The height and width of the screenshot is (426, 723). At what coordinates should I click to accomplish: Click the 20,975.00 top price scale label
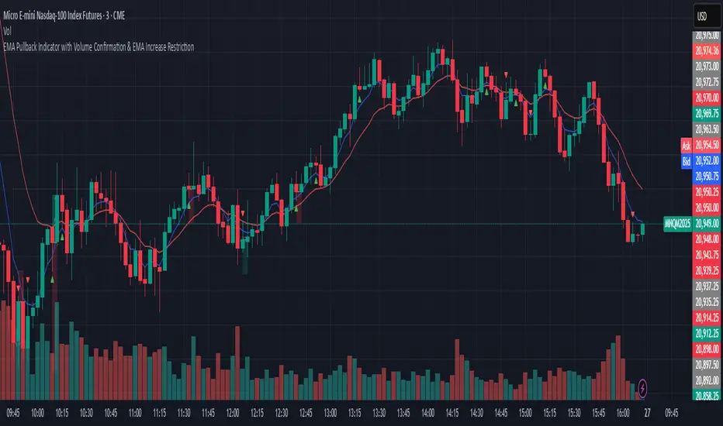point(707,36)
